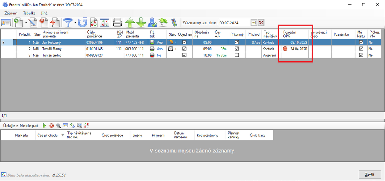Click the Záznamy ze dne date field
385x181 pixels.
tap(234, 23)
